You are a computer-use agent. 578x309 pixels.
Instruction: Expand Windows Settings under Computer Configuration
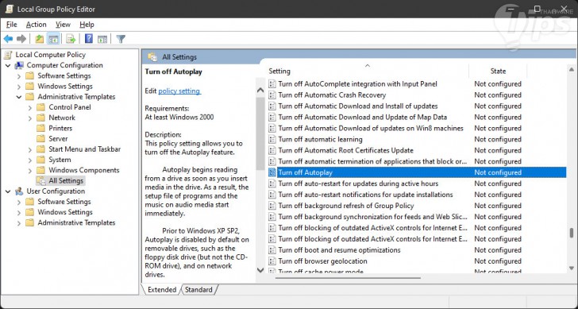(19, 87)
